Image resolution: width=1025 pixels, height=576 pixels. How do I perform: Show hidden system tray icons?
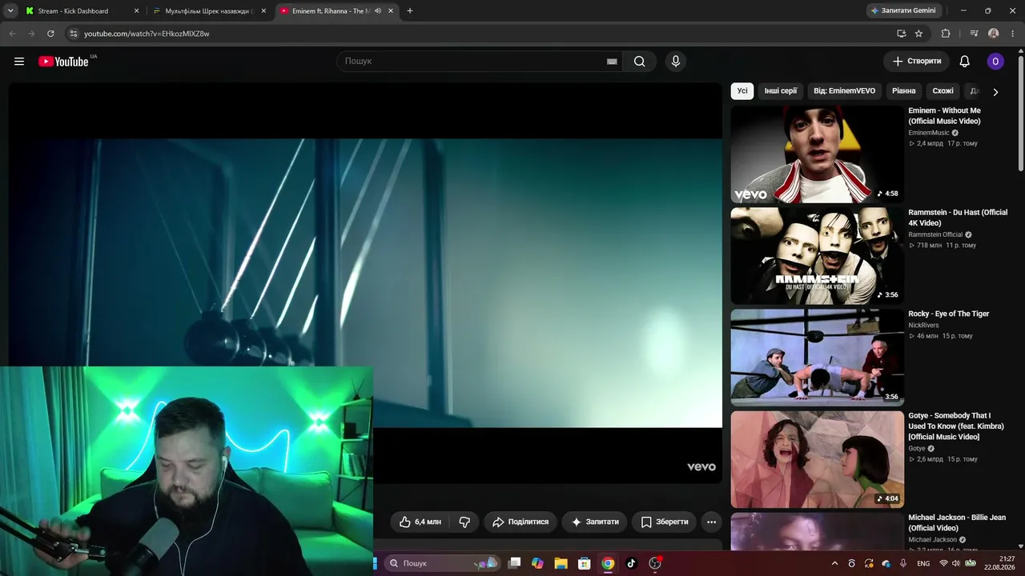pos(834,563)
